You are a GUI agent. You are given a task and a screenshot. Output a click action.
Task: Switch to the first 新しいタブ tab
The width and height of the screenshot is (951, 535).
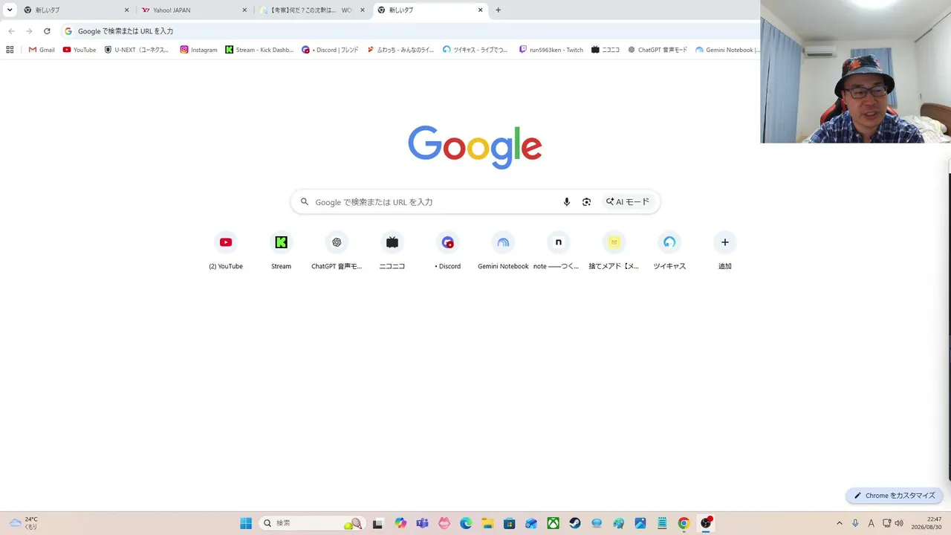coord(76,10)
